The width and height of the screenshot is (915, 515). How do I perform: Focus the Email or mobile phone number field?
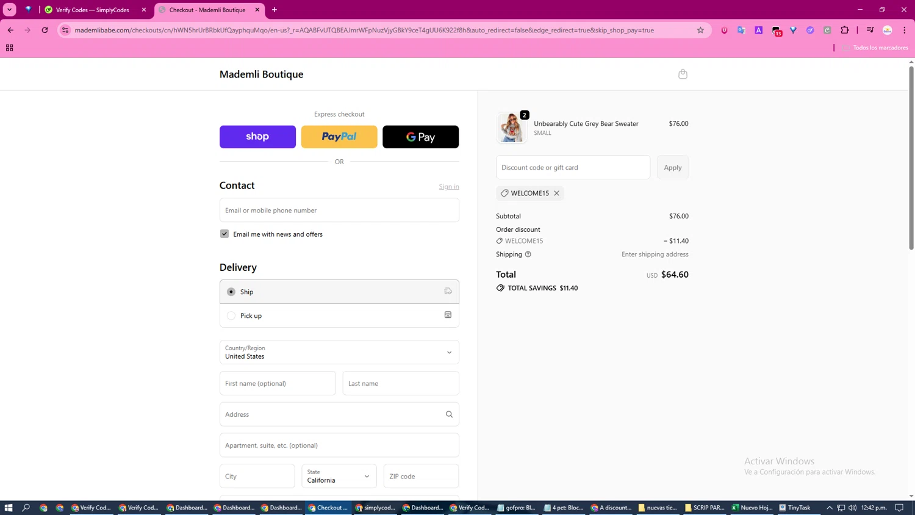tap(339, 210)
